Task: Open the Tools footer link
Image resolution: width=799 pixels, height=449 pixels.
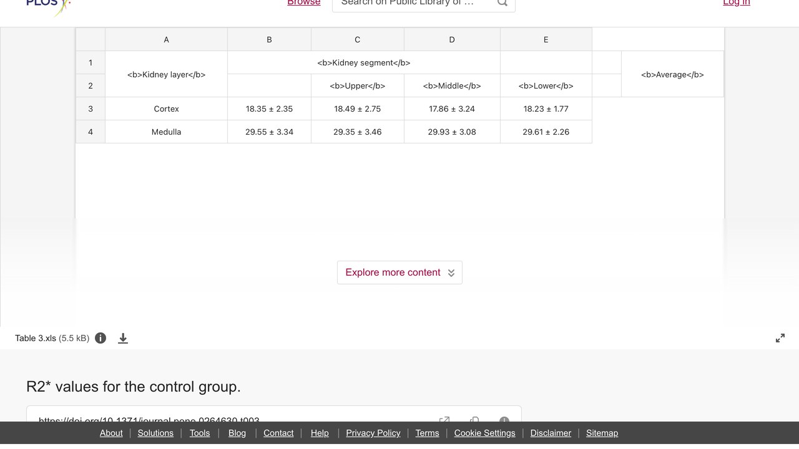Action: (200, 433)
